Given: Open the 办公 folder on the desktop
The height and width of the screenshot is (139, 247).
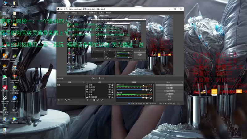Looking at the screenshot, I should tap(15, 15).
